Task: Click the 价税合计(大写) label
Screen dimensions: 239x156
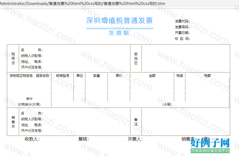Action: (29, 104)
